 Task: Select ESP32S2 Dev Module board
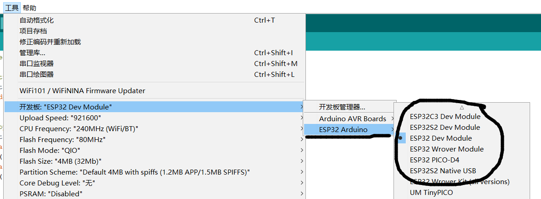462,127
